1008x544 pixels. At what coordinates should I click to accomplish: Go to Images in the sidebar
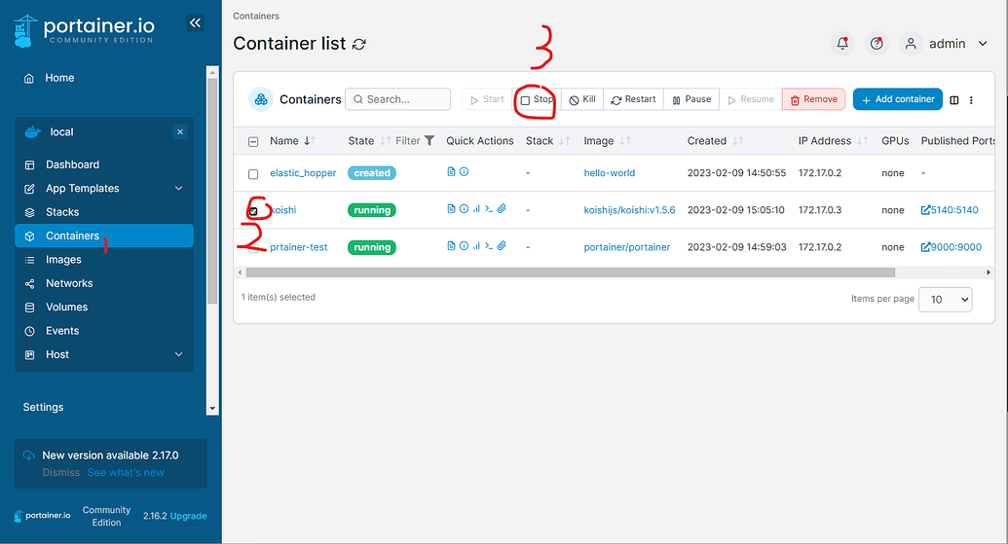(63, 260)
